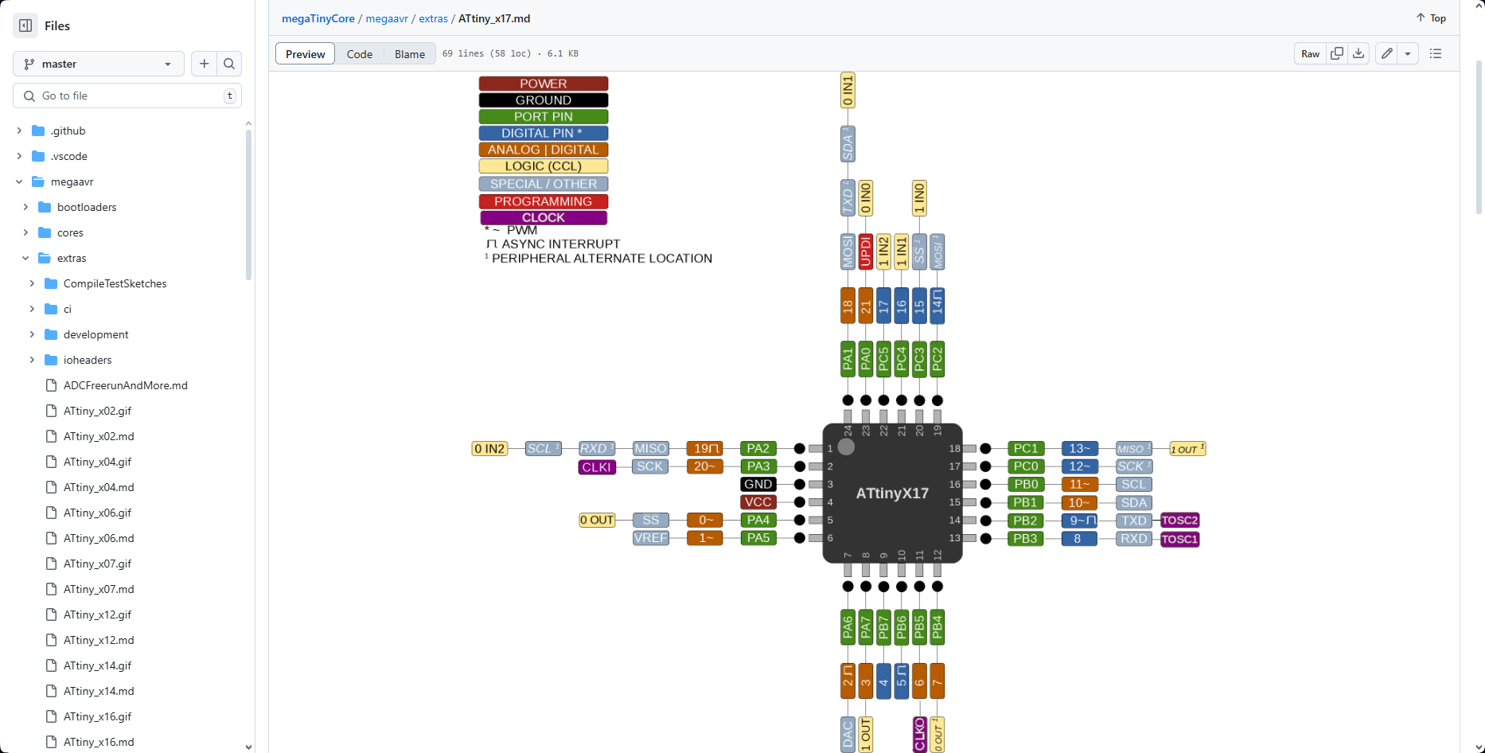Switch to the Code tab
This screenshot has height=753, width=1485.
click(360, 54)
